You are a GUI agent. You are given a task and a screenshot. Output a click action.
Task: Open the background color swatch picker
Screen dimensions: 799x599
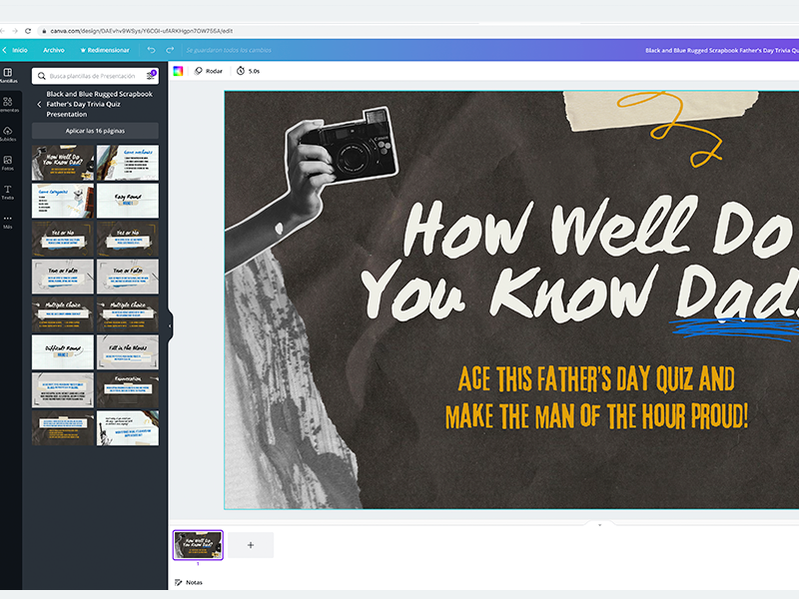click(x=180, y=71)
